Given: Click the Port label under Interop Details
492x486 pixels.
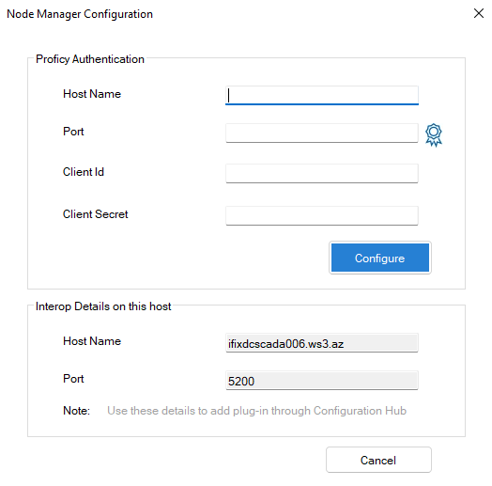Looking at the screenshot, I should [x=73, y=379].
